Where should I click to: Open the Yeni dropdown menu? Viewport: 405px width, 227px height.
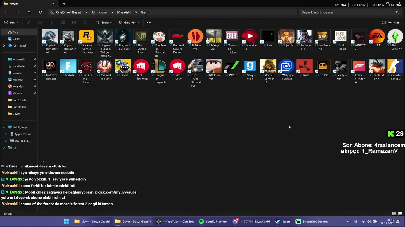(11, 23)
